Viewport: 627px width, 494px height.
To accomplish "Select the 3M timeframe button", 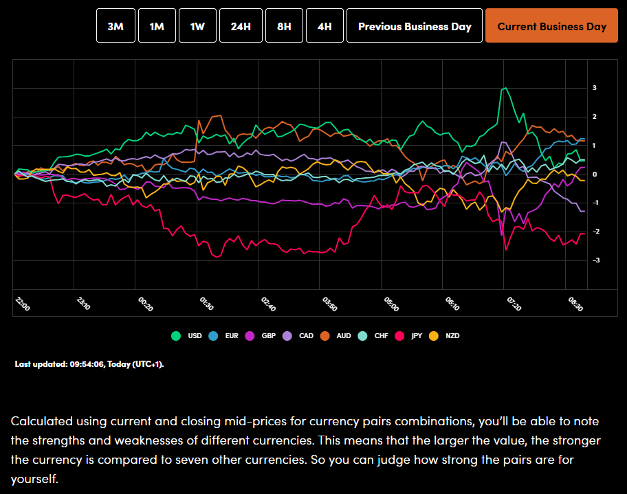I will click(115, 25).
